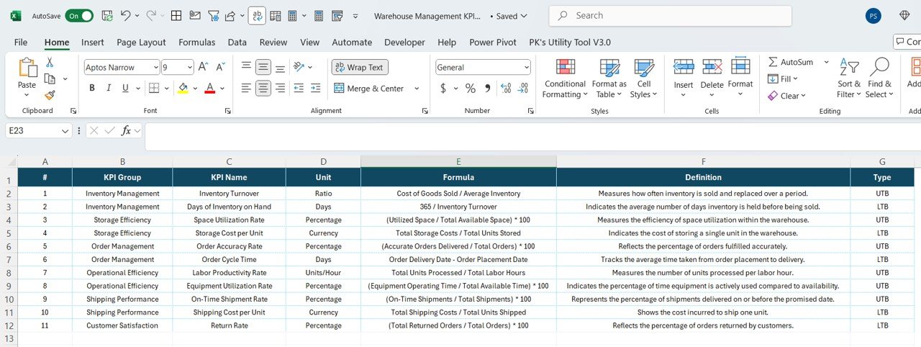Open the Orientation text angle tool

[299, 67]
